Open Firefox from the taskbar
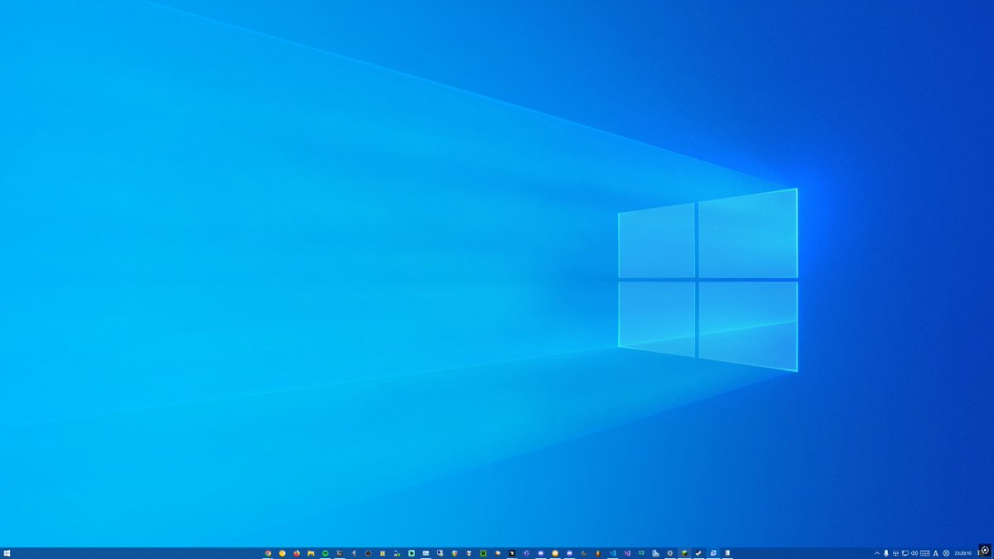 [x=297, y=553]
